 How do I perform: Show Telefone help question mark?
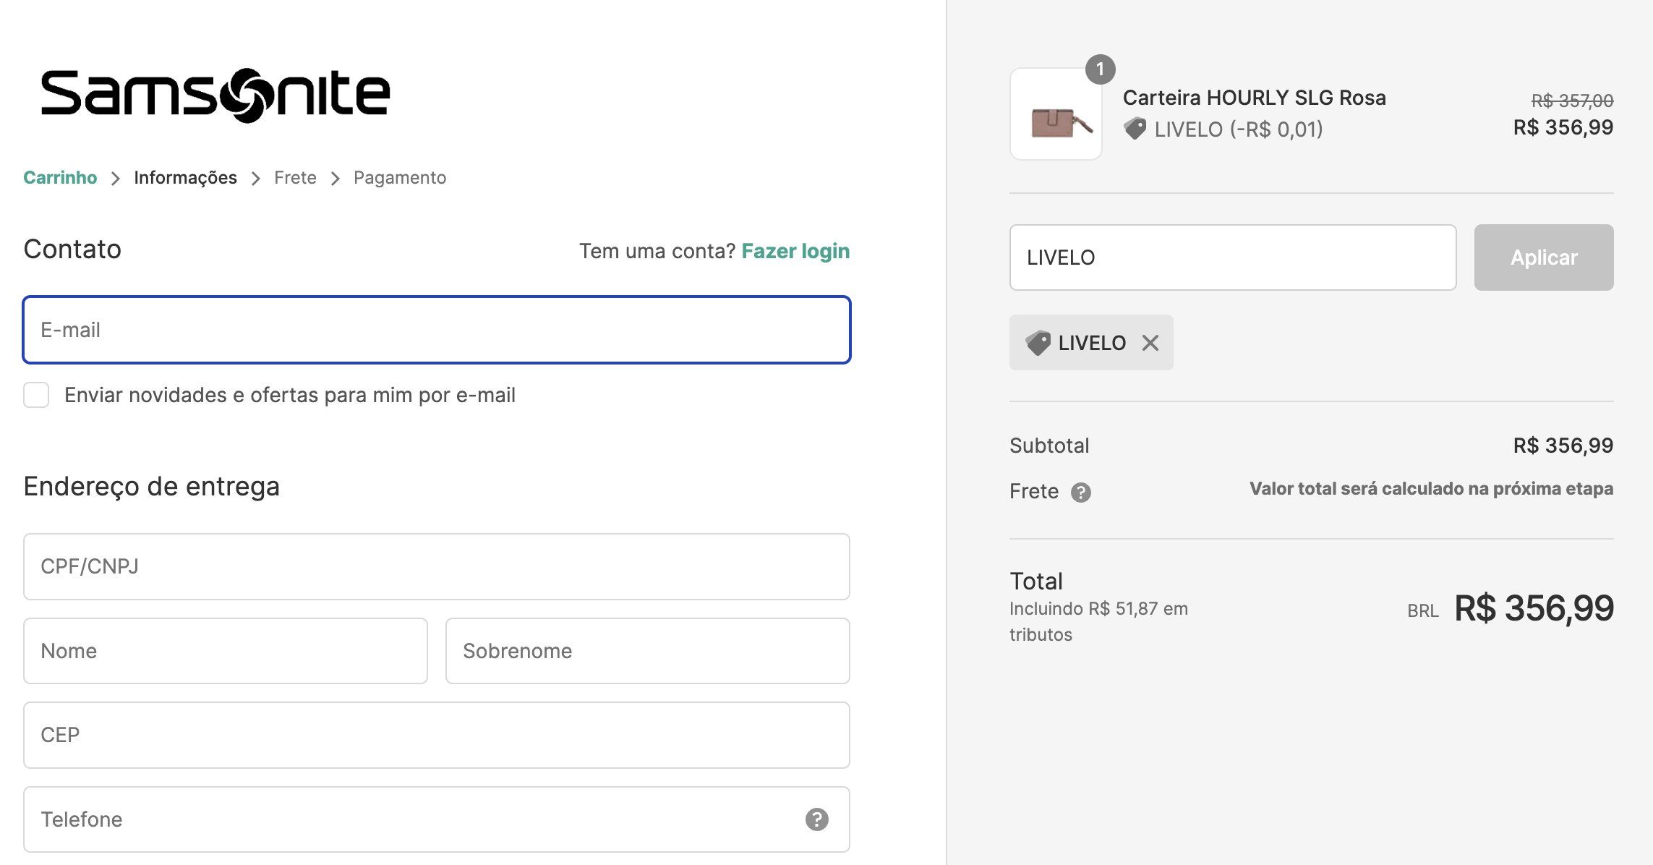coord(817,819)
